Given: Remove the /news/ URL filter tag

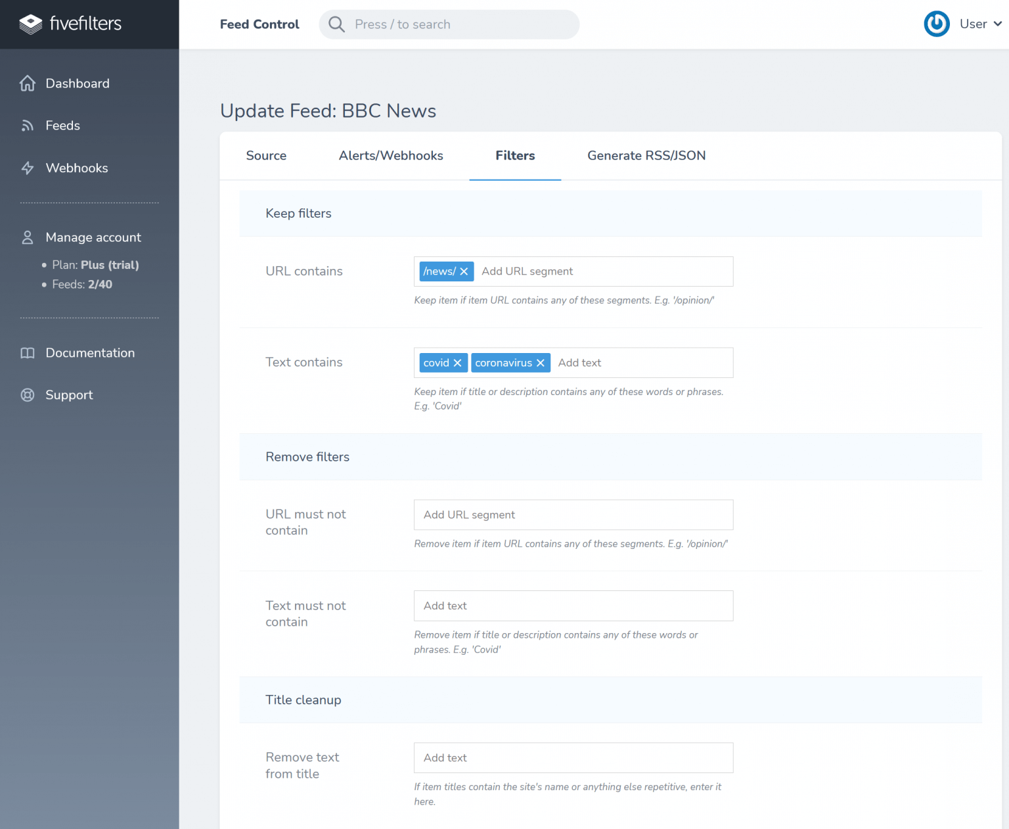Looking at the screenshot, I should coord(464,271).
